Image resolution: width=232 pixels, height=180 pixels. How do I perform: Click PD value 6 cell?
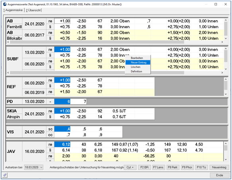tap(62, 102)
